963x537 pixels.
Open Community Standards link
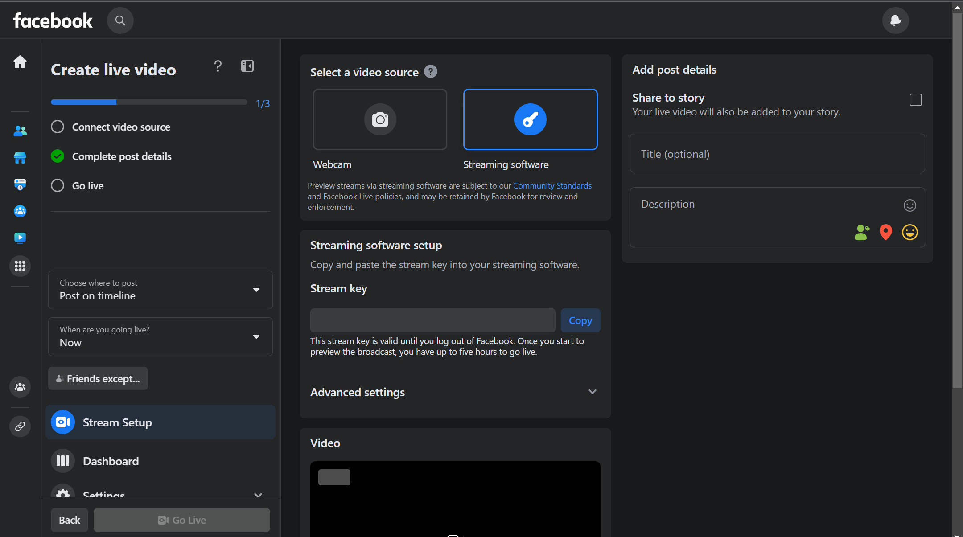[552, 185]
